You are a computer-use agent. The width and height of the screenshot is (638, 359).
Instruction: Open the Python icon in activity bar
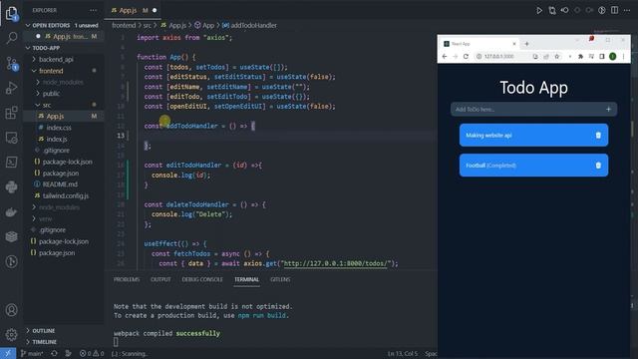point(11,186)
